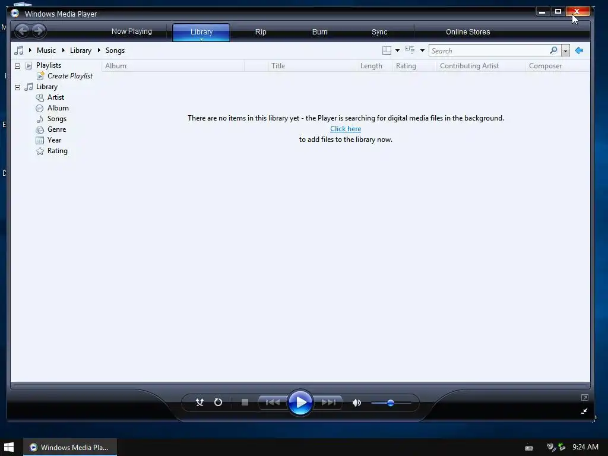Screen dimensions: 608x456
Task: Sort by the Length column header
Action: tap(375, 66)
